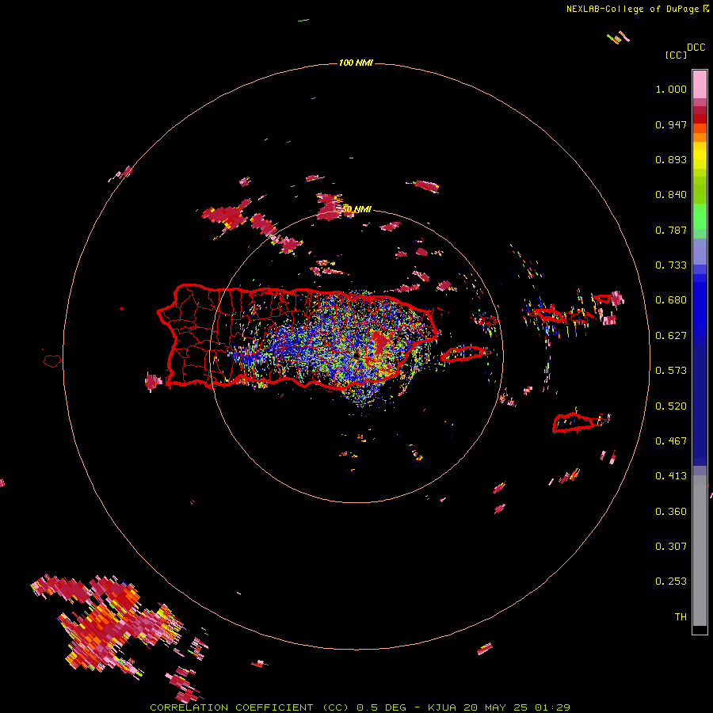713x713 pixels.
Task: Click the 50 NMI range ring label
Action: [x=356, y=210]
